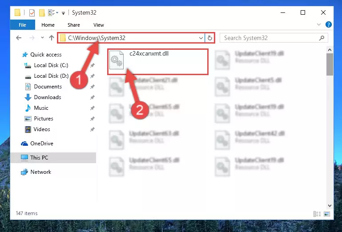Switch to the Home ribbon tab
The height and width of the screenshot is (232, 342).
(48, 25)
